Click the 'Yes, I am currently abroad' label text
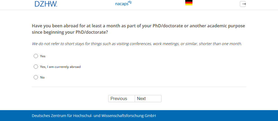This screenshot has height=121, width=278. point(60,67)
